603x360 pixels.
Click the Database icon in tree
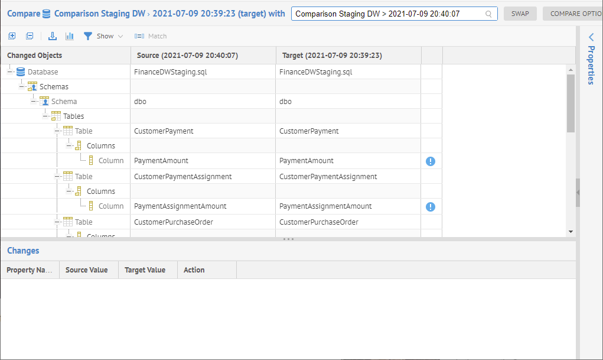click(x=21, y=72)
